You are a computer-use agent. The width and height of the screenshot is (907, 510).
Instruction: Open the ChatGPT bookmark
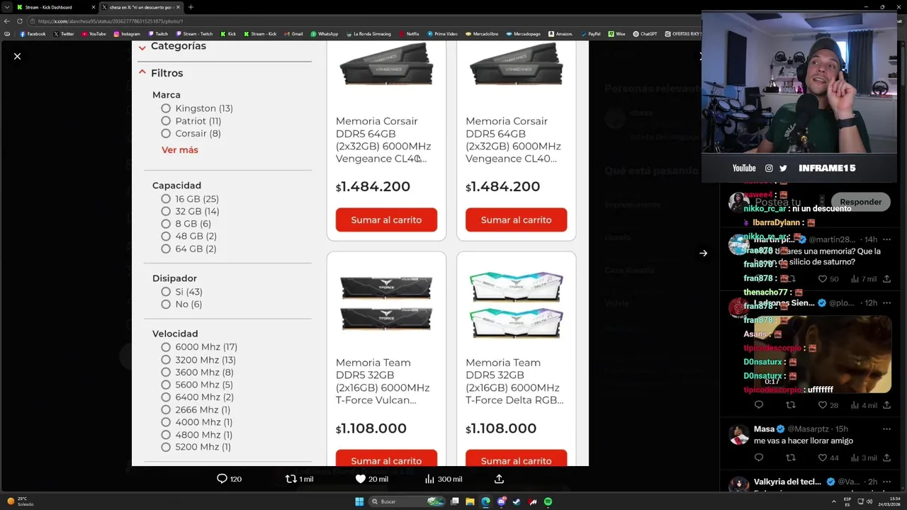[x=645, y=34]
